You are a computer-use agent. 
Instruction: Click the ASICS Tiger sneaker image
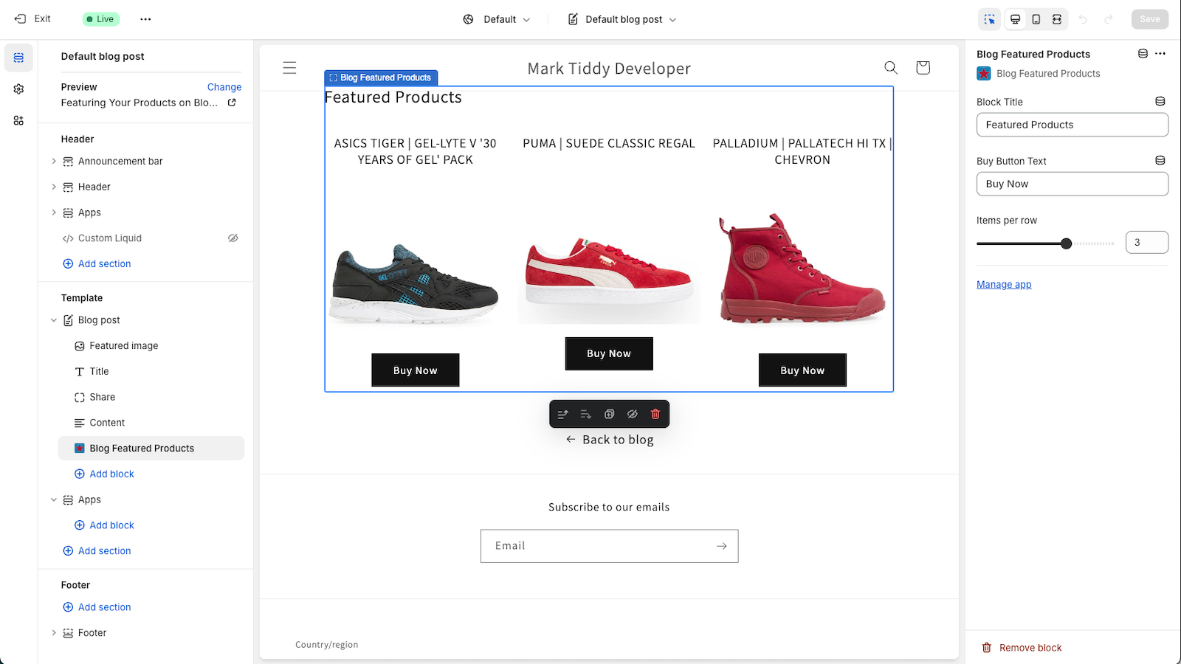tap(416, 284)
